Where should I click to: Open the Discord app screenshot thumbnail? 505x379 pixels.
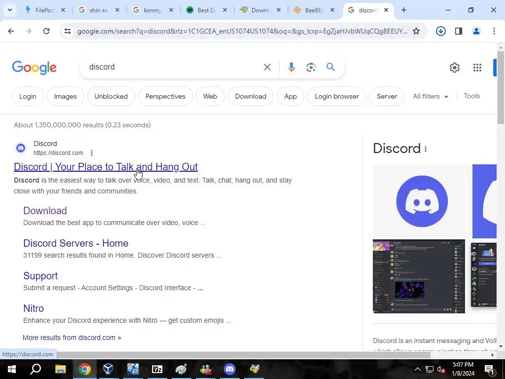pyautogui.click(x=419, y=276)
